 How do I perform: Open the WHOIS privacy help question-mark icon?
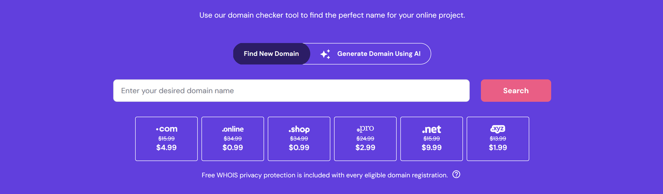pos(456,174)
